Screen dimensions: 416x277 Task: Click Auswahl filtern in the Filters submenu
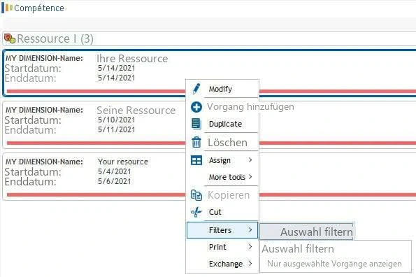click(306, 232)
